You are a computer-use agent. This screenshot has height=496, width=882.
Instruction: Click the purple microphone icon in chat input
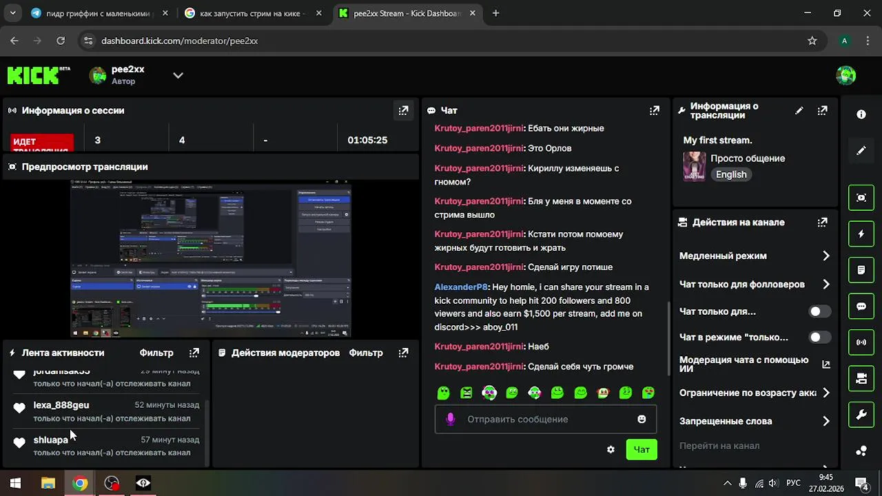[x=451, y=419]
